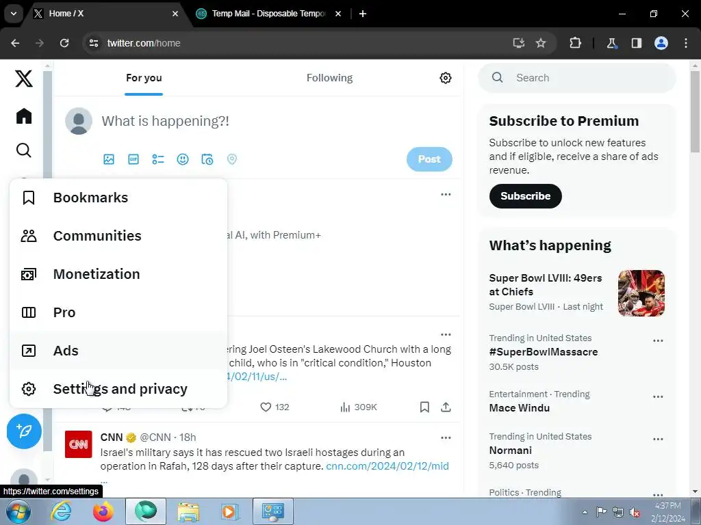Open the #SuperBowlMassacre trend
The height and width of the screenshot is (525, 701).
point(543,352)
